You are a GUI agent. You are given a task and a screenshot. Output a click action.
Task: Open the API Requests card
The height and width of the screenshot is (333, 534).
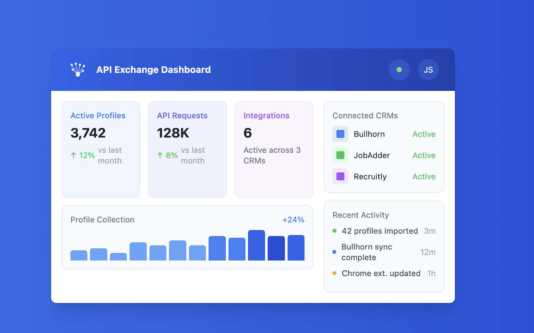(187, 149)
